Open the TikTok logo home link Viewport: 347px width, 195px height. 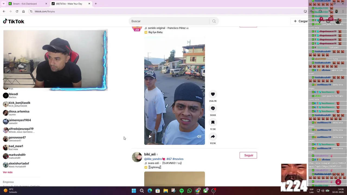14,21
